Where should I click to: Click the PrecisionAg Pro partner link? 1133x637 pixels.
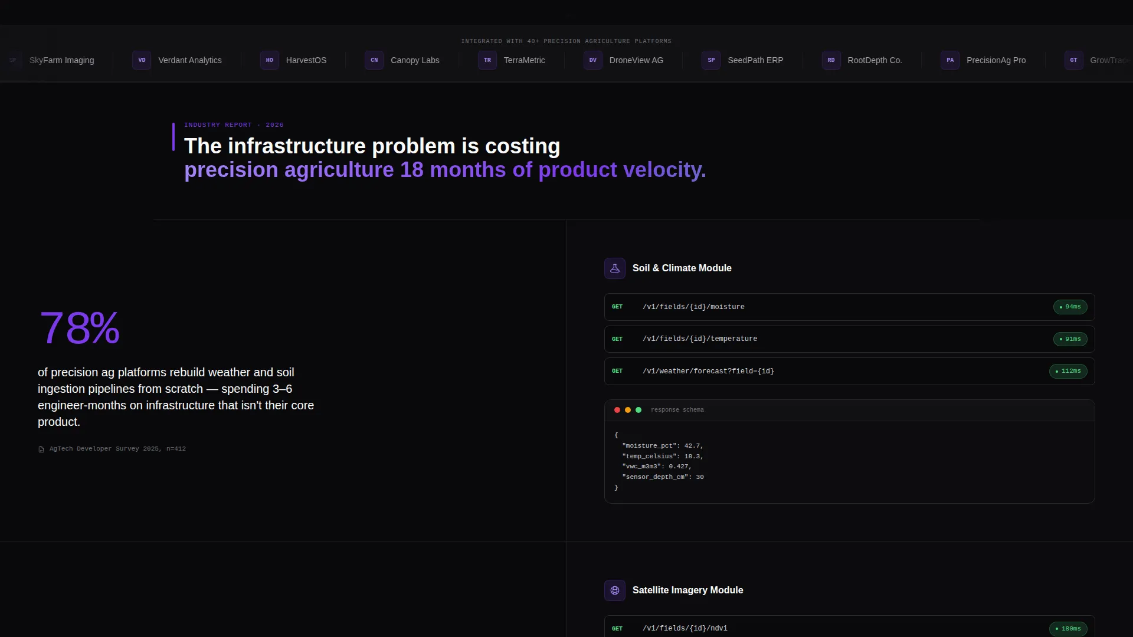(x=983, y=60)
